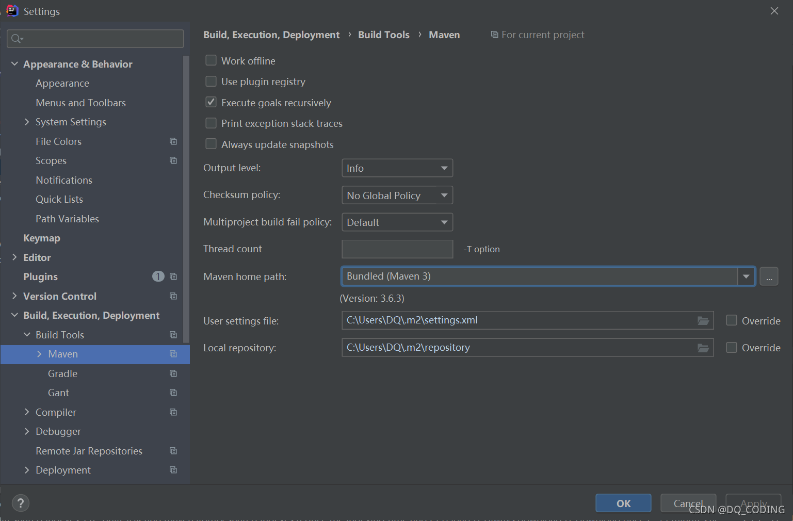Open Quick Lists settings
This screenshot has width=793, height=521.
tap(59, 199)
